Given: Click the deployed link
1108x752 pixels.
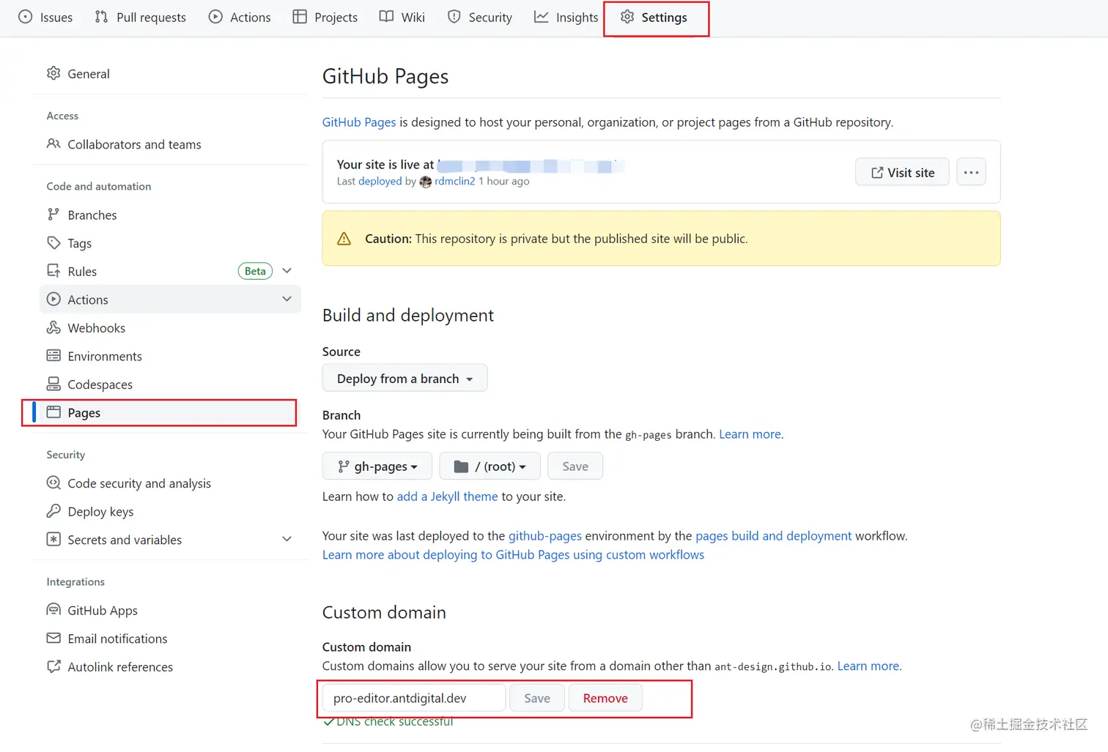Looking at the screenshot, I should coord(380,181).
